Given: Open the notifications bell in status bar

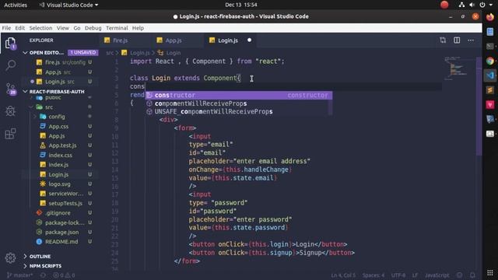Looking at the screenshot, I should [472, 275].
